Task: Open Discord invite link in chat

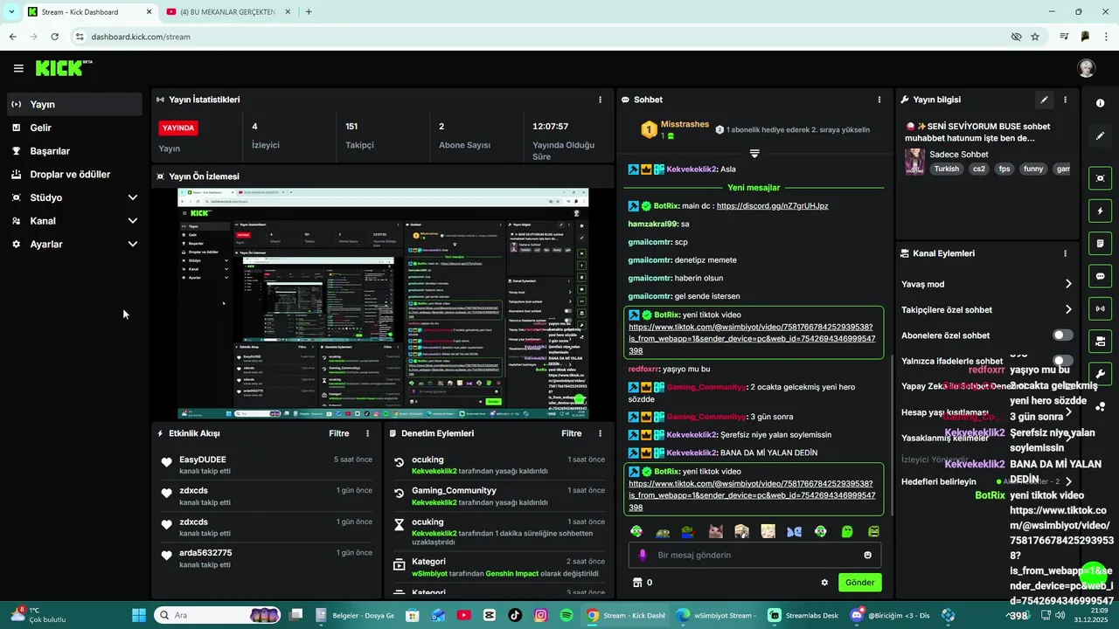Action: coord(772,206)
